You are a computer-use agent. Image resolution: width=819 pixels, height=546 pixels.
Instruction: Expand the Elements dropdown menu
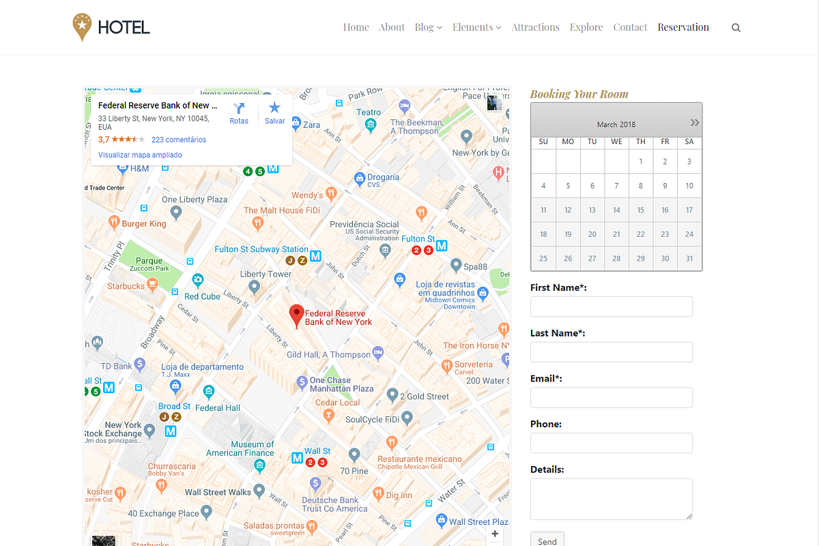click(x=477, y=27)
